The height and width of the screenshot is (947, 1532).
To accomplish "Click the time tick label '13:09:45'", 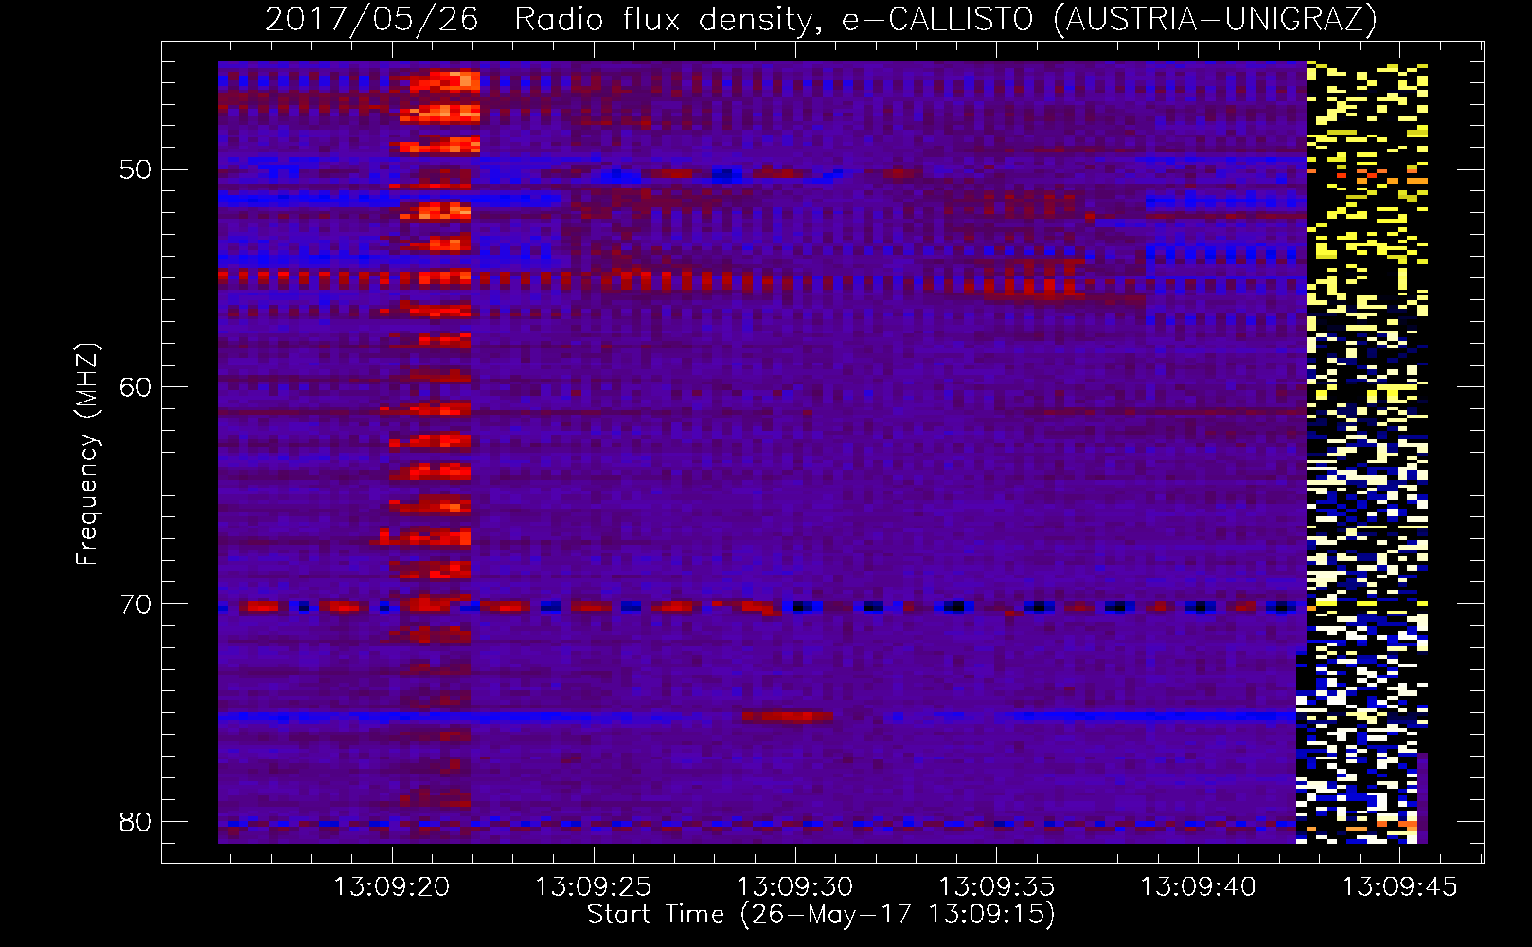I will click(x=1399, y=887).
